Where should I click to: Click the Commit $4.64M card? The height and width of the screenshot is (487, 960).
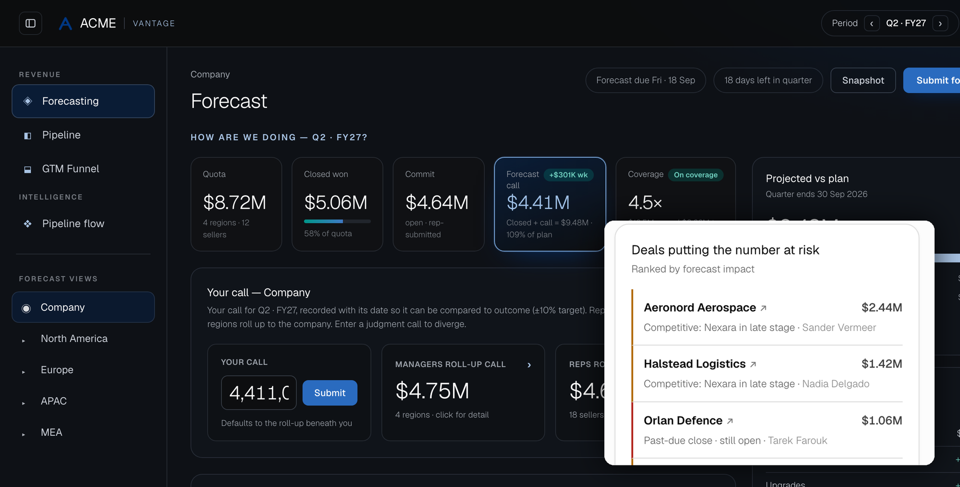[439, 204]
